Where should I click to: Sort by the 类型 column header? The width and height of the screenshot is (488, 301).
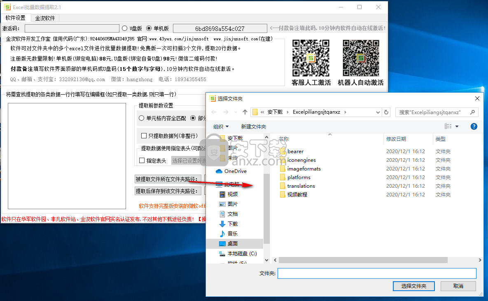pos(440,139)
